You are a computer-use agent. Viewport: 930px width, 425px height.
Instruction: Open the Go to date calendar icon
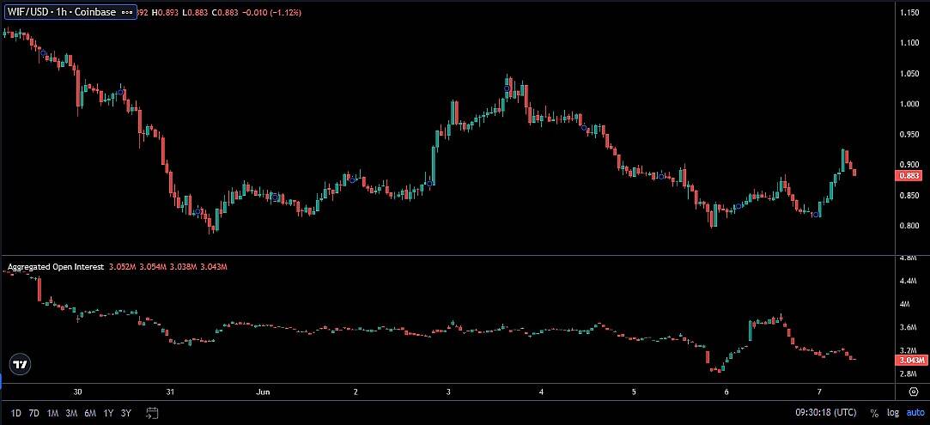tap(153, 413)
